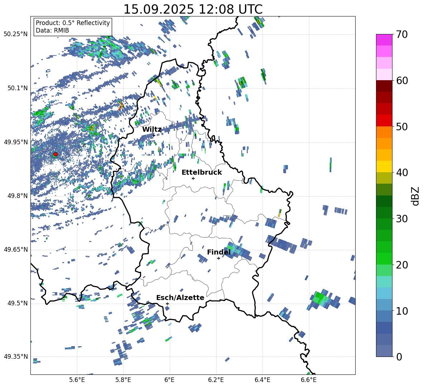Click the 70 tick on colorbar

[402, 34]
